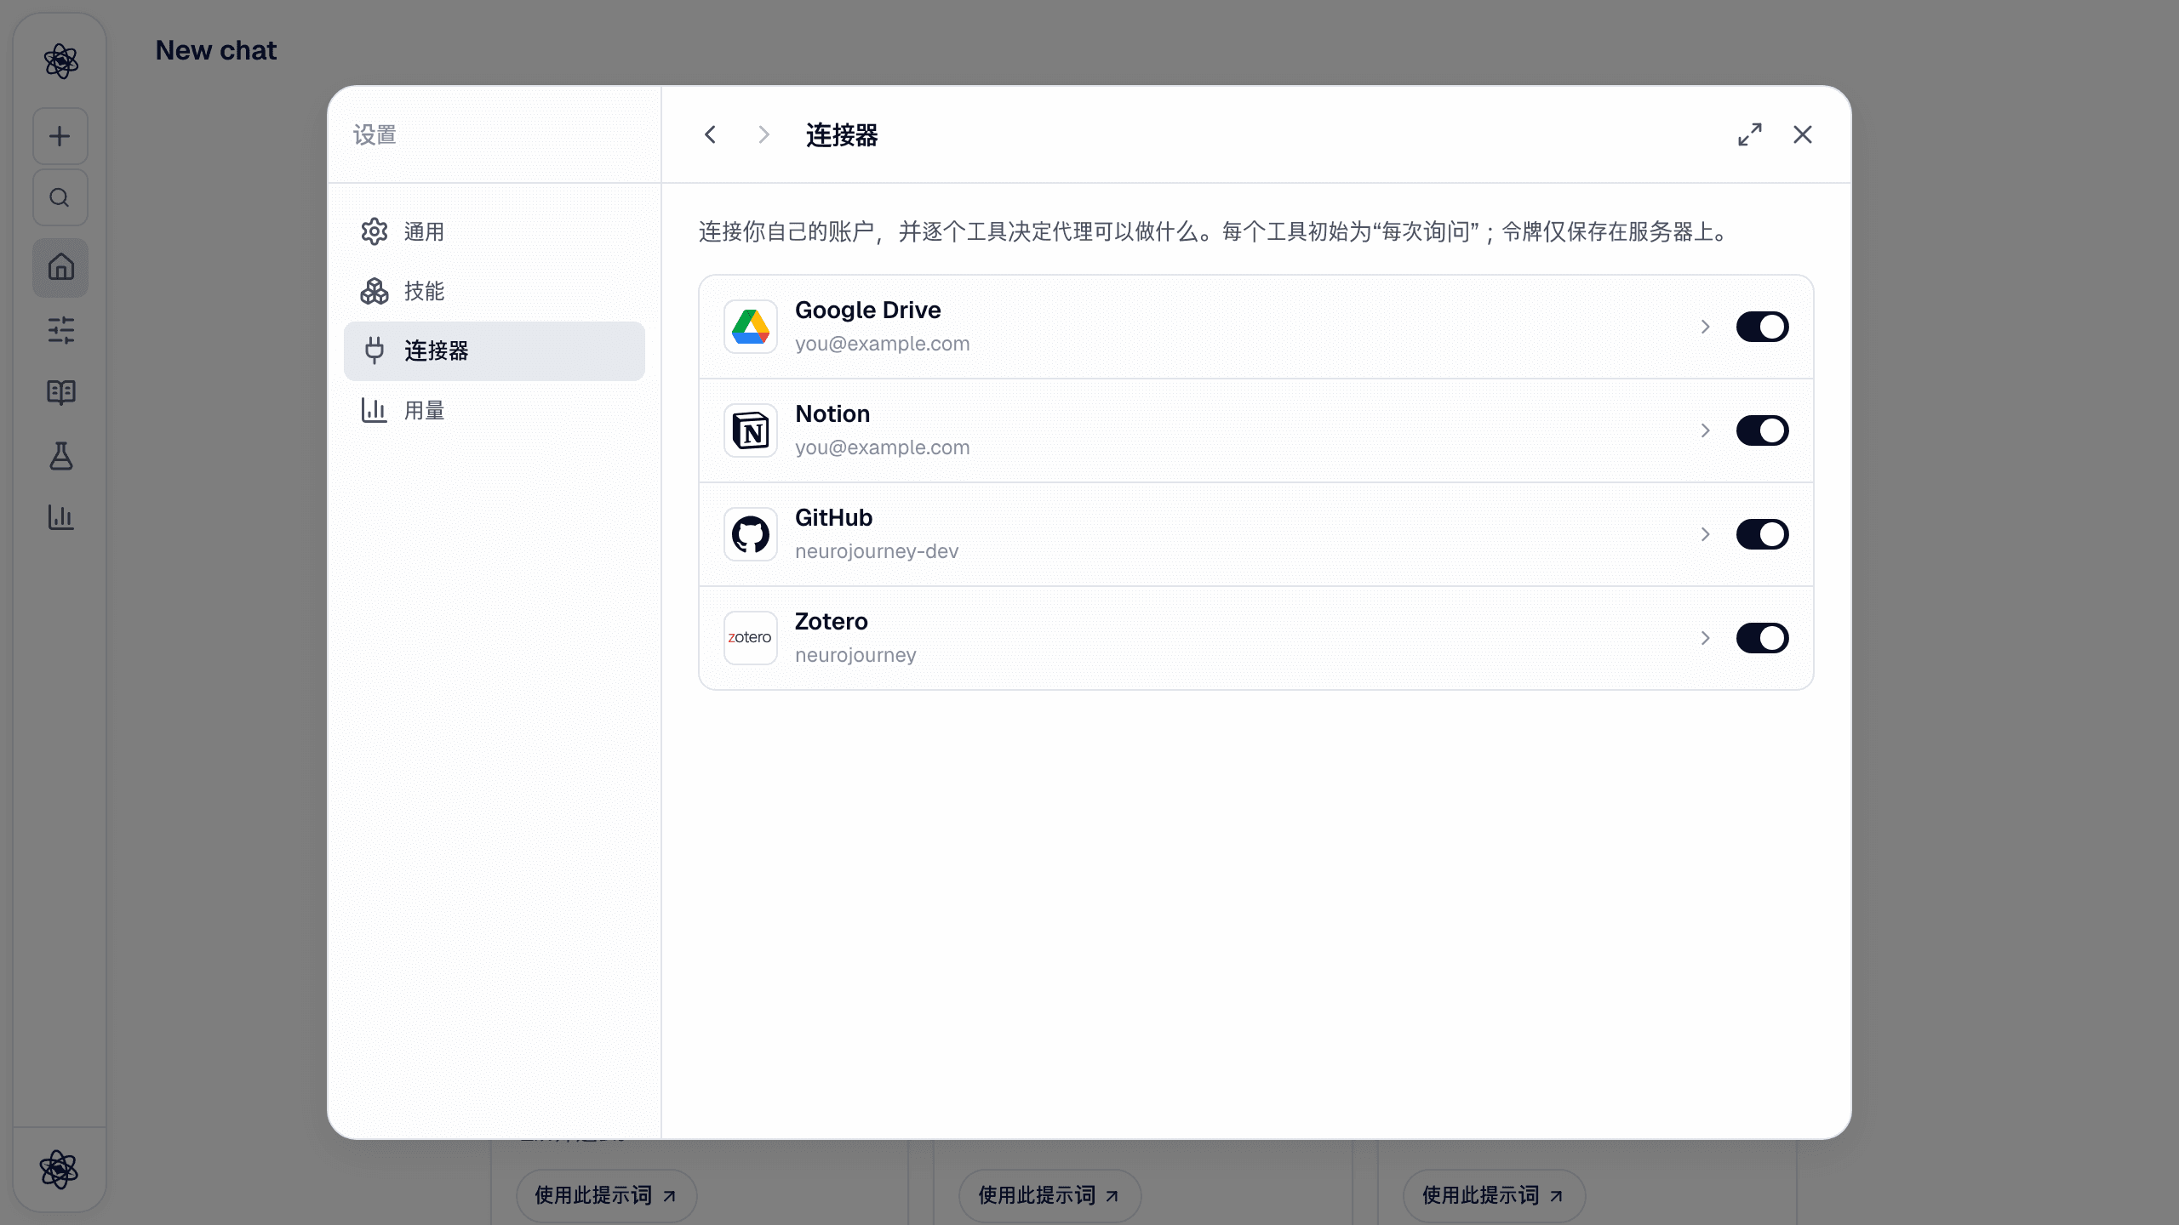The width and height of the screenshot is (2179, 1225).
Task: Click the Notion logo icon
Action: point(751,430)
